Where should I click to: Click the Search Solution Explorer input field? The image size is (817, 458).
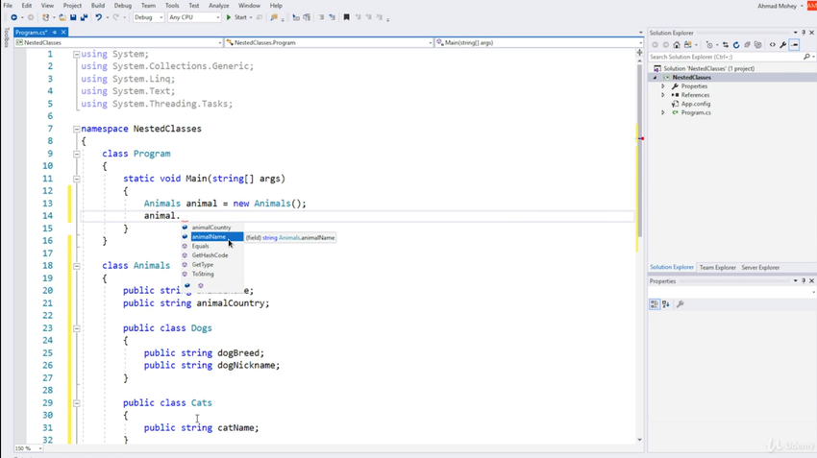pos(726,57)
